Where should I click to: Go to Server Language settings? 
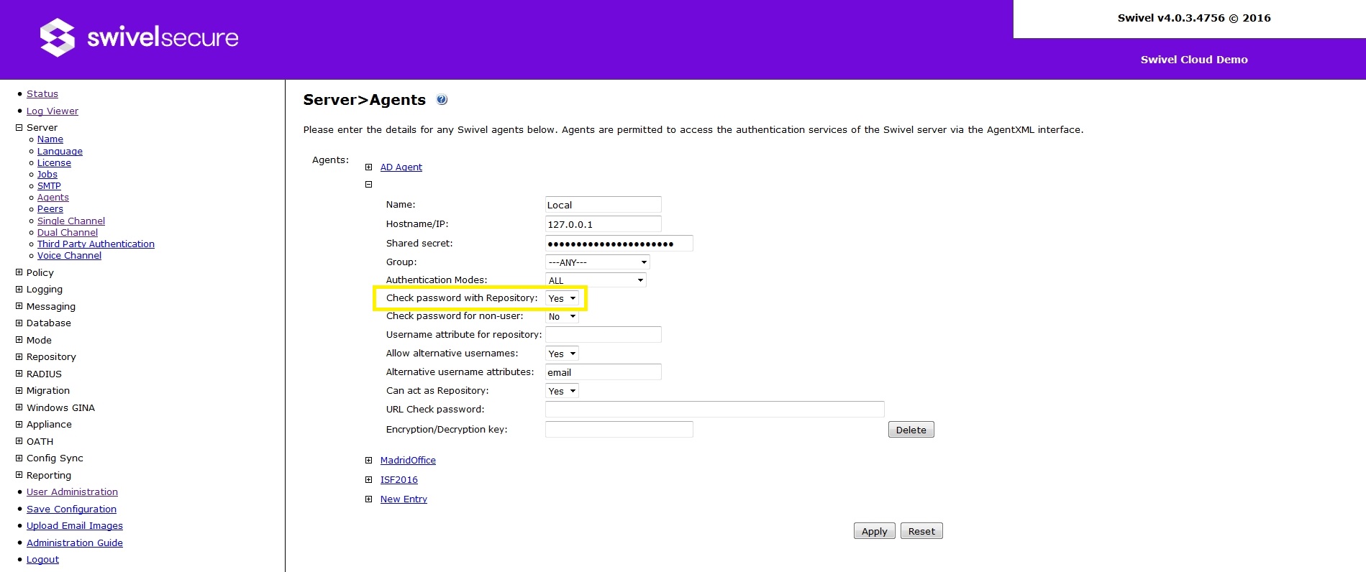pyautogui.click(x=60, y=152)
